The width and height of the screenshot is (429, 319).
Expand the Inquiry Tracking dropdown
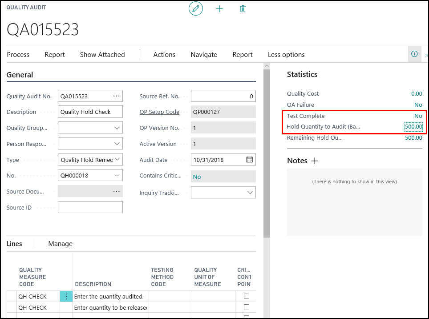(250, 192)
